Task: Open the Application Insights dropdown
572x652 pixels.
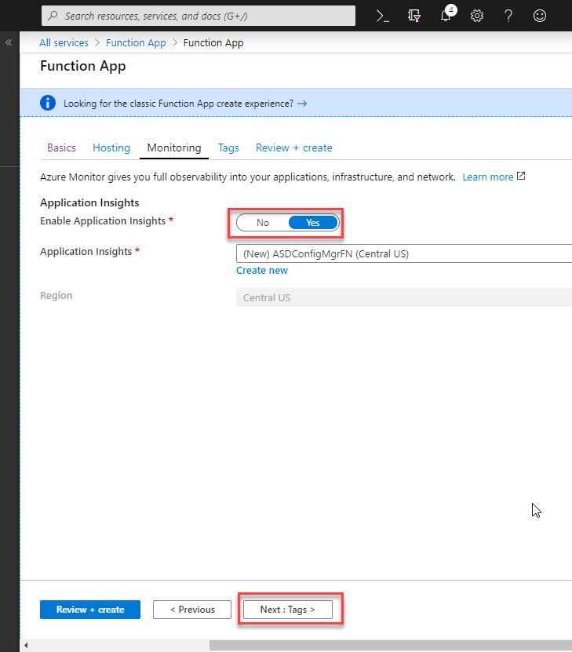Action: click(x=404, y=253)
